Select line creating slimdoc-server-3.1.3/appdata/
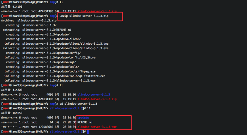The width and height of the screenshot is (247, 135). (38, 34)
